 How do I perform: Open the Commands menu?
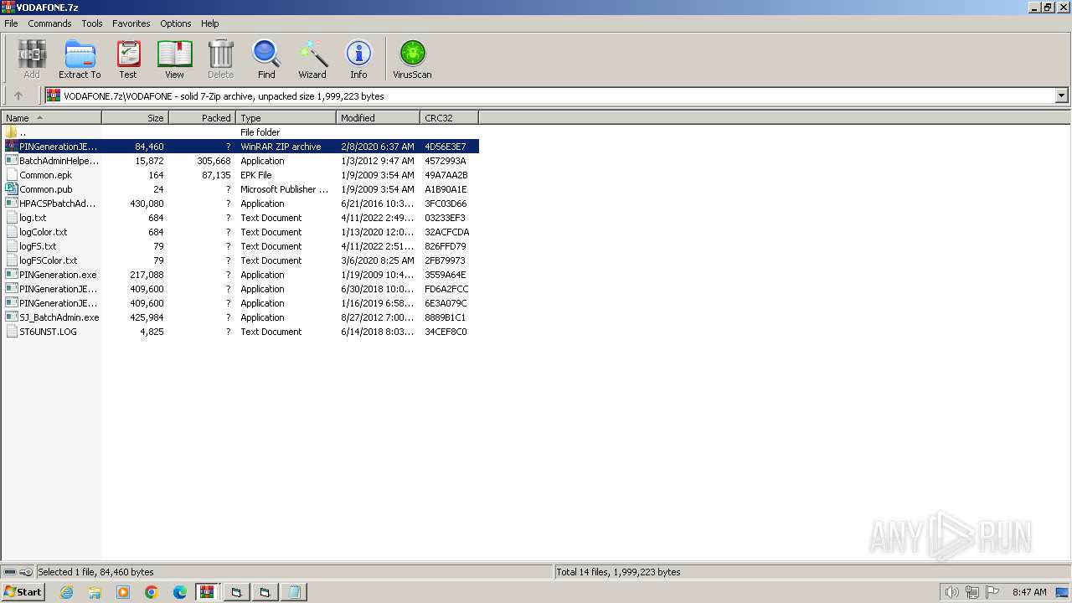[49, 23]
